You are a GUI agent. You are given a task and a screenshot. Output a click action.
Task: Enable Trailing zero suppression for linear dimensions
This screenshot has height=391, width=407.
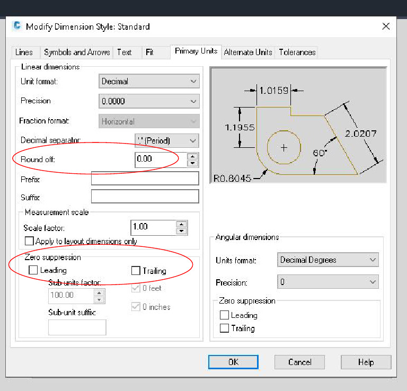(x=136, y=271)
